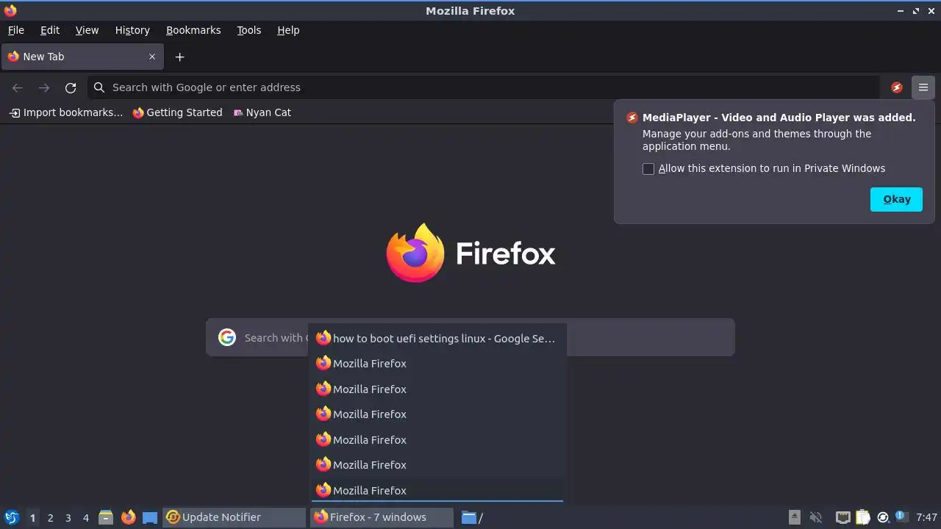
Task: Enable Allow this extension in Private Windows
Action: [648, 169]
